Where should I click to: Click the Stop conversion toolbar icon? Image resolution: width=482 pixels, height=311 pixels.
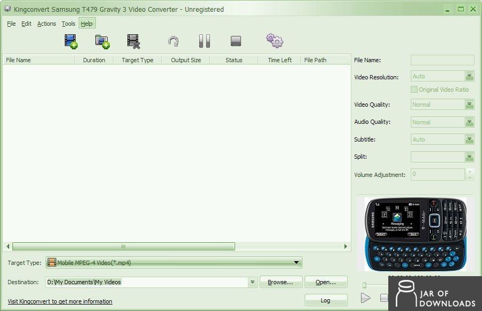coord(236,41)
